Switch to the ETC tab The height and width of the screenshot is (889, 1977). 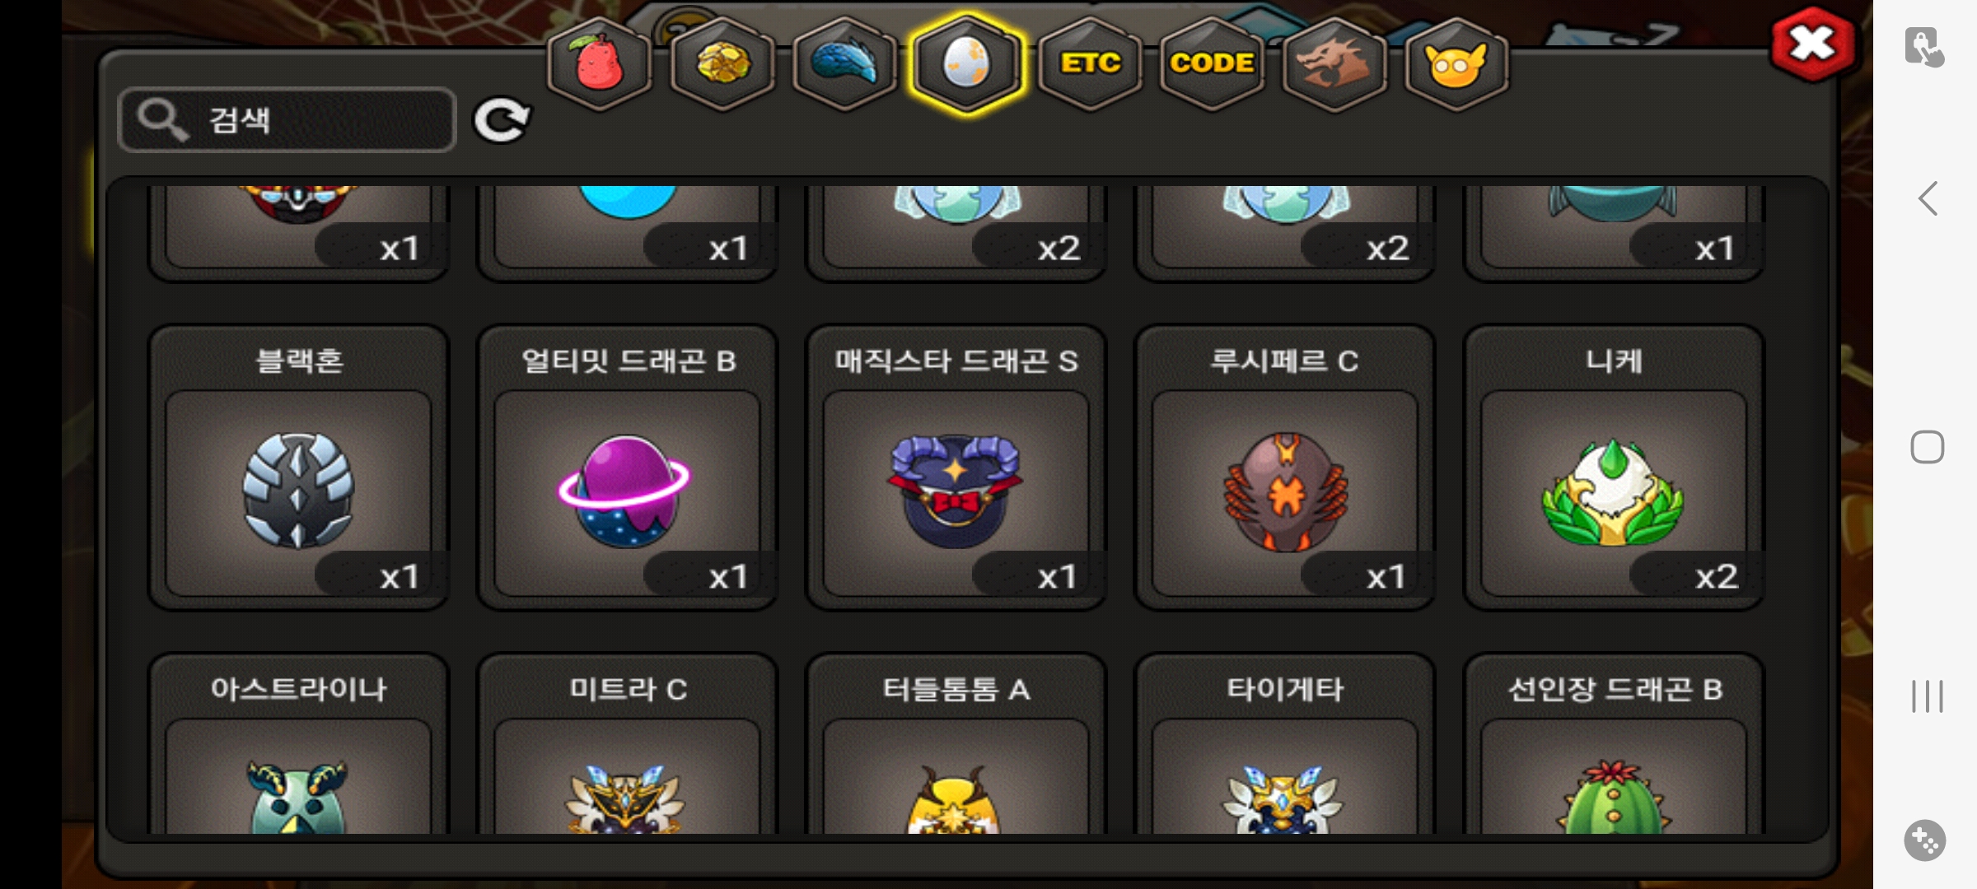[1090, 63]
